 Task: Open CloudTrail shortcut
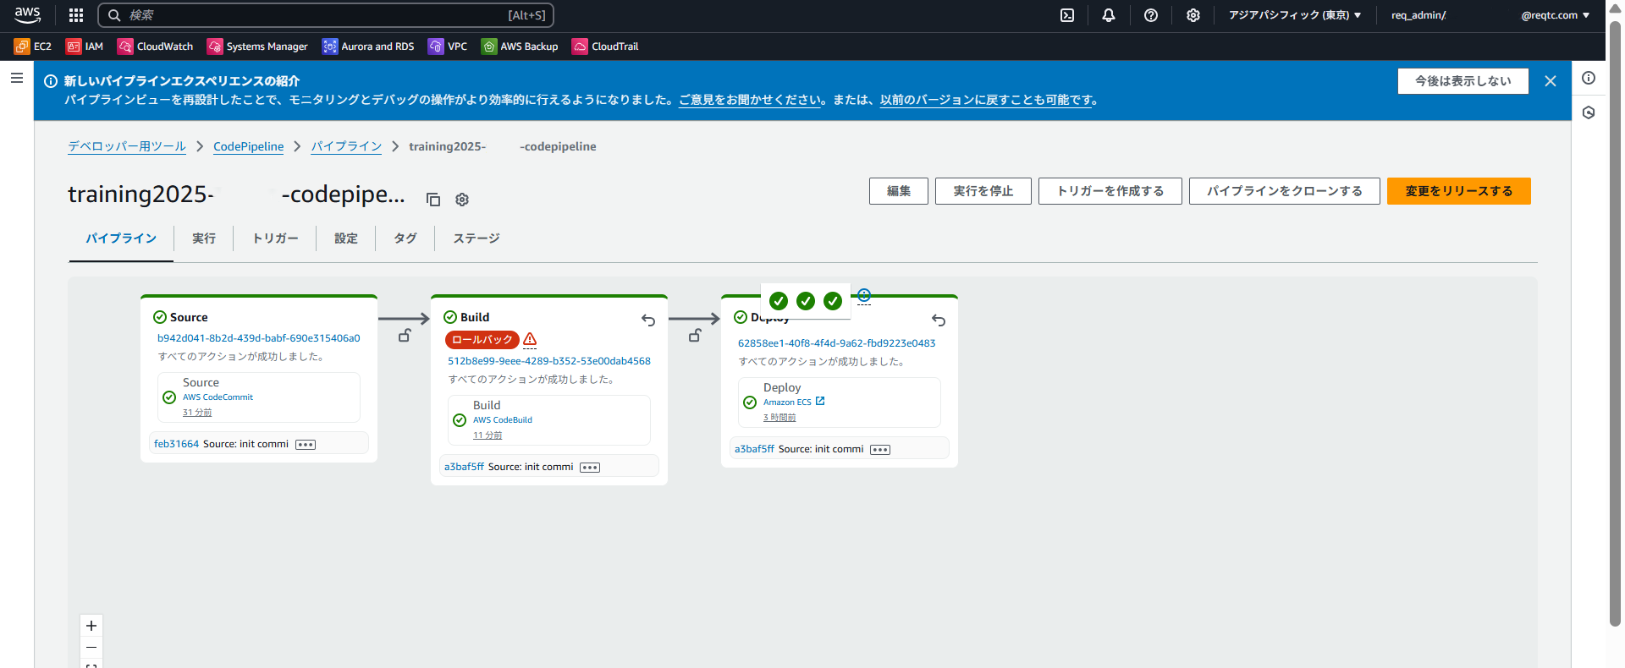click(605, 47)
